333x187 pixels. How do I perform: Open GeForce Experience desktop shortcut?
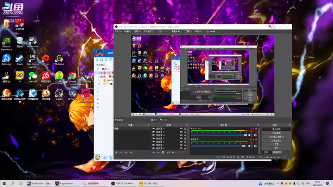pos(6,44)
